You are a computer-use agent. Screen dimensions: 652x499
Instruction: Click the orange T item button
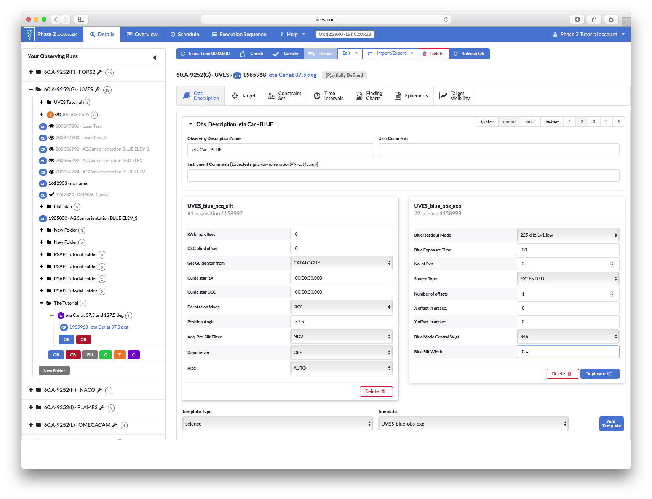point(120,355)
